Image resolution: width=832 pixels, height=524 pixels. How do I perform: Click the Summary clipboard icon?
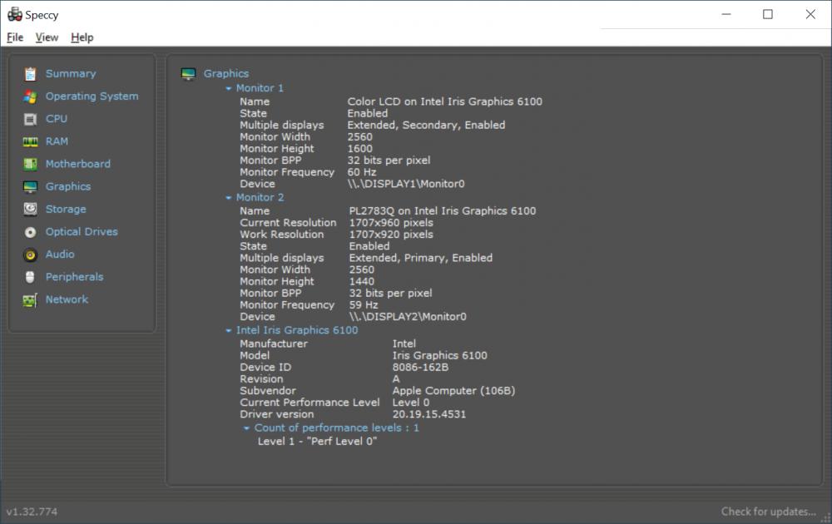(x=30, y=74)
